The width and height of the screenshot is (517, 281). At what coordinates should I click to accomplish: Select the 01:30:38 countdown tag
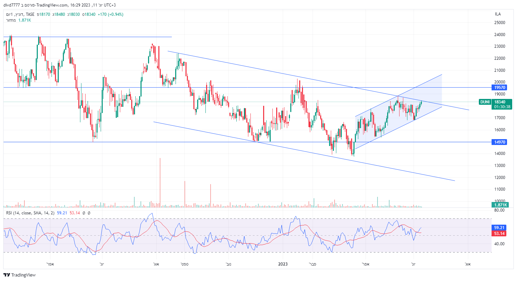pos(502,107)
